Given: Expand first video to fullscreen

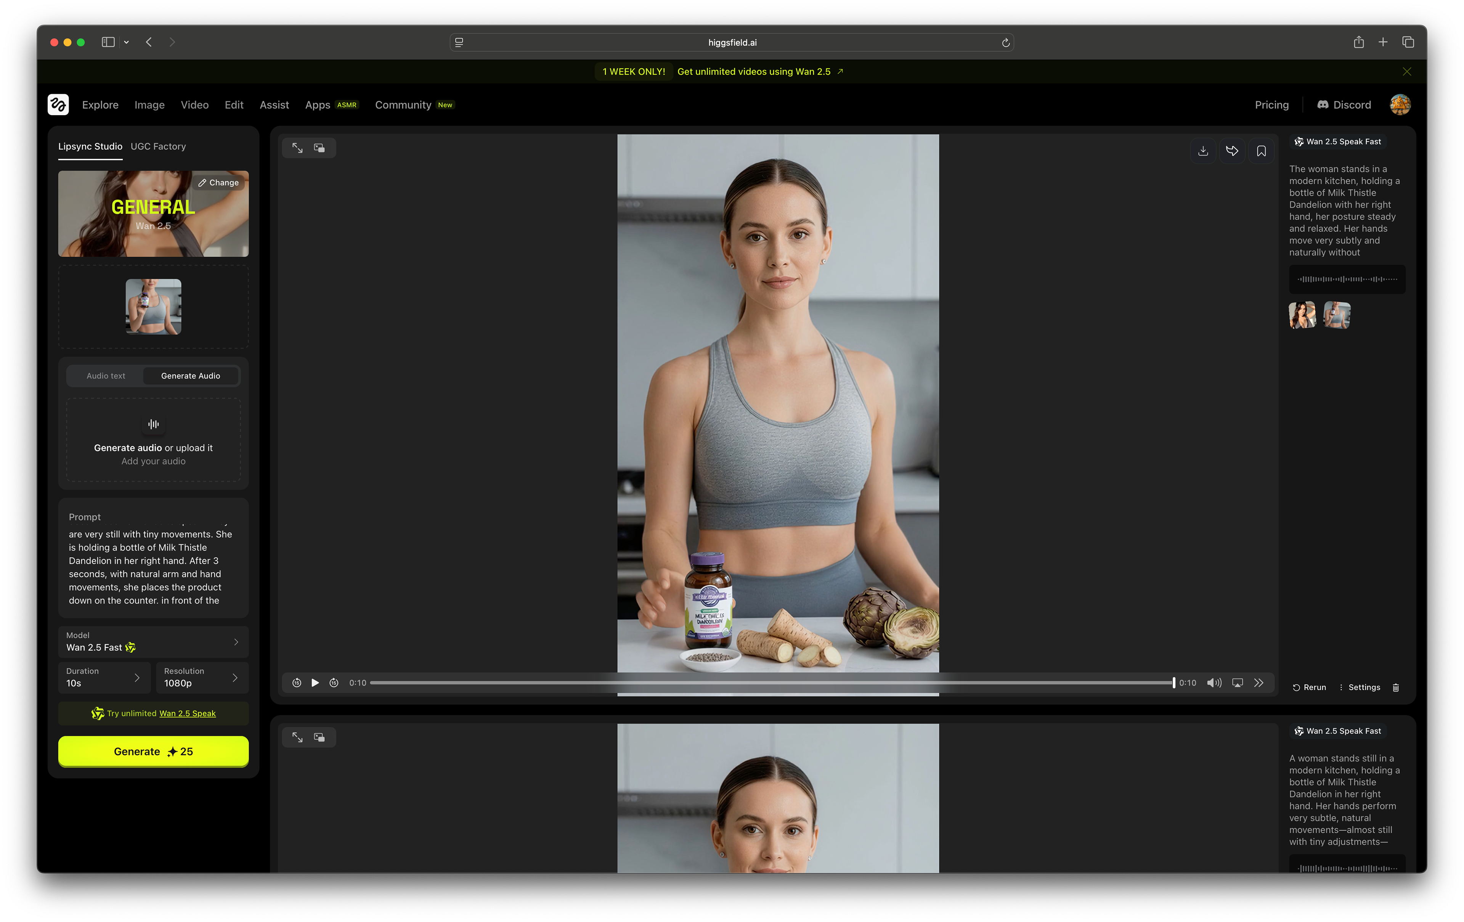Looking at the screenshot, I should pyautogui.click(x=297, y=148).
